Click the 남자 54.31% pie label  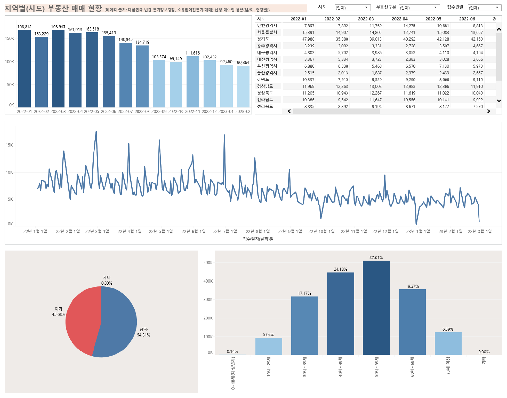click(143, 332)
